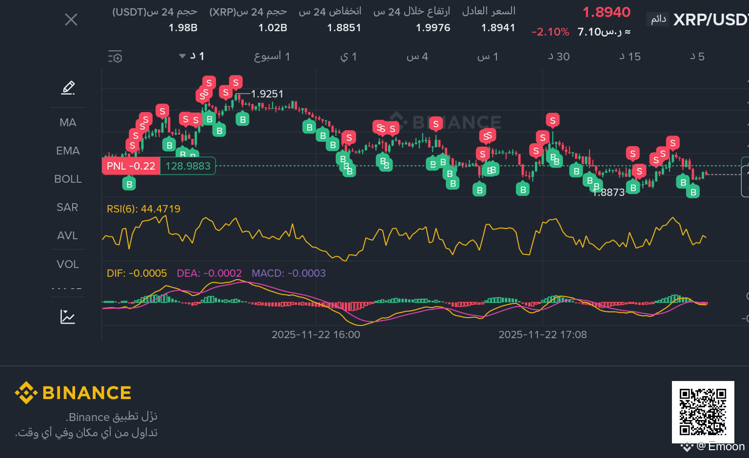Open chart indicator settings icon
749x458 pixels.
(115, 57)
